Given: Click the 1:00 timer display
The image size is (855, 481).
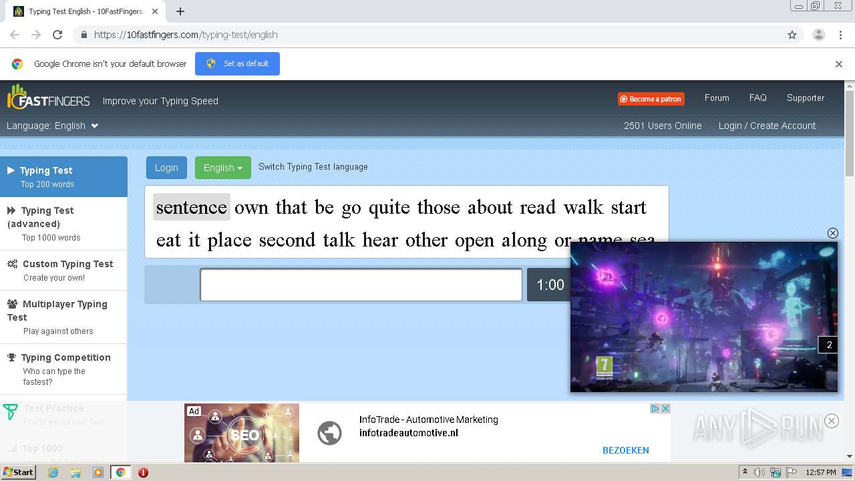Looking at the screenshot, I should pos(550,285).
